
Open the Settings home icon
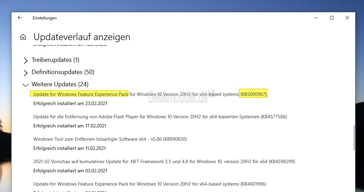tap(23, 37)
